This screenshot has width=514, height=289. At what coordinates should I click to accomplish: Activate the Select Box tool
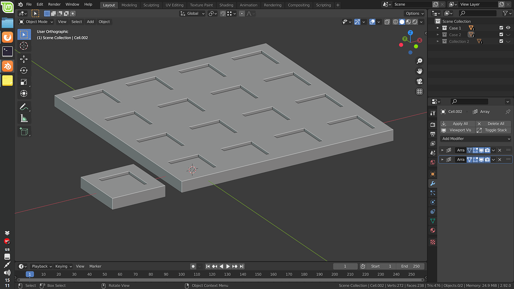pyautogui.click(x=24, y=35)
